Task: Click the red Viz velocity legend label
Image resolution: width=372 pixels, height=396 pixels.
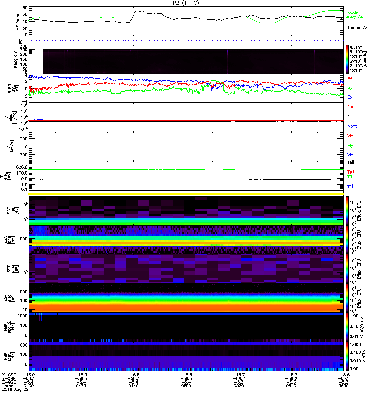Action: tap(350, 135)
